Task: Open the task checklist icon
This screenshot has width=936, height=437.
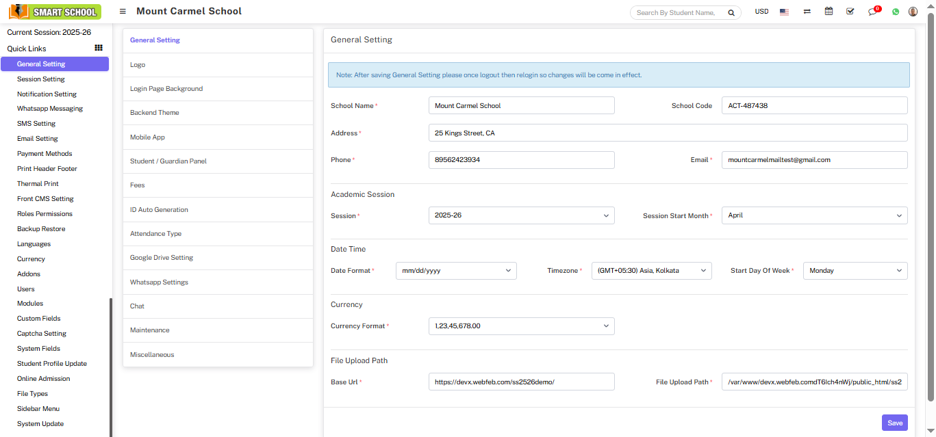Action: (x=850, y=12)
